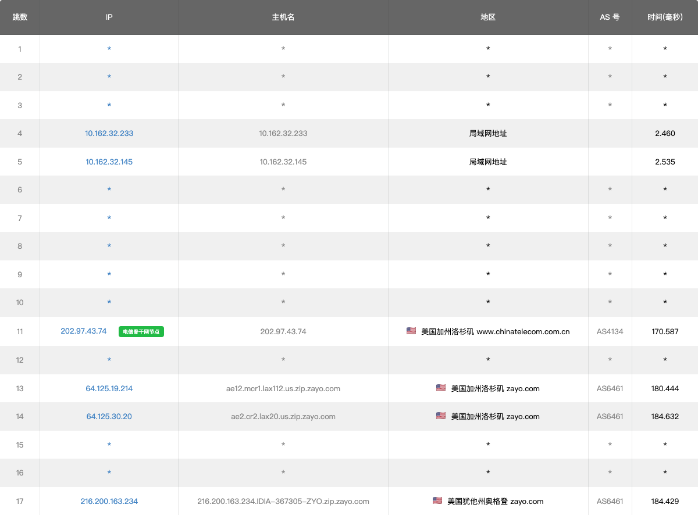Click the US flag in hop 14 row

click(441, 416)
